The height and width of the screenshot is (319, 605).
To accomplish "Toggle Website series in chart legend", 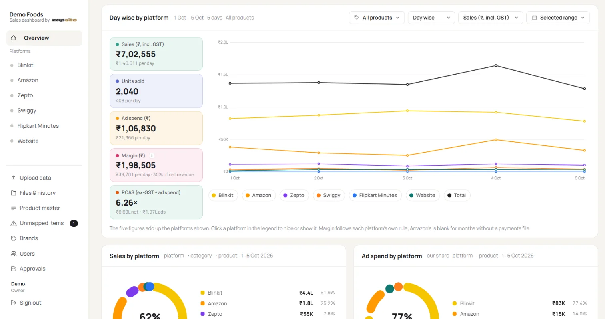I will (423, 195).
